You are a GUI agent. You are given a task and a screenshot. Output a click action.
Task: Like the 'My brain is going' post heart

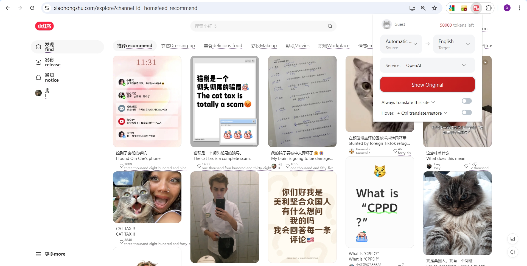tap(288, 166)
